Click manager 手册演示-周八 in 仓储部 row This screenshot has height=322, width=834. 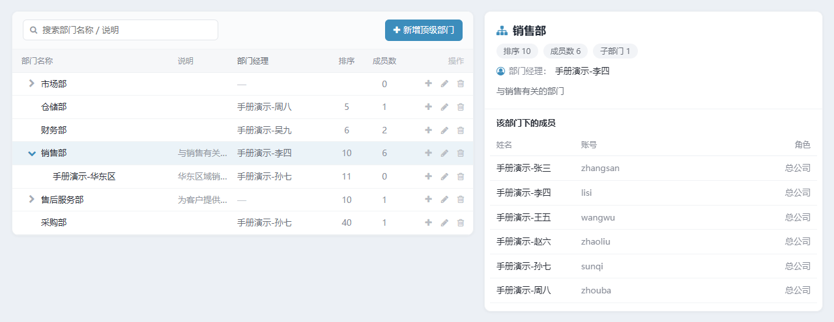point(265,107)
